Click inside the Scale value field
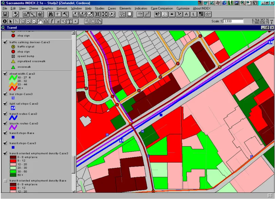Viewport: 275px width, 199px height. click(234, 21)
